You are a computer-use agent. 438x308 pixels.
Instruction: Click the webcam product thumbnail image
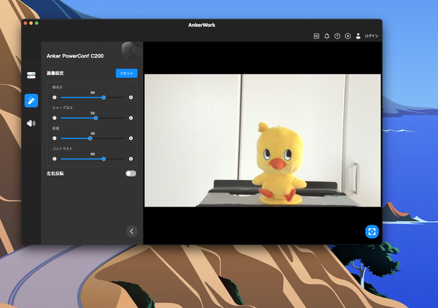coord(131,50)
